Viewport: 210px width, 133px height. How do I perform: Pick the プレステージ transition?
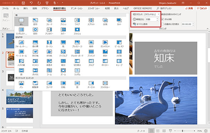tap(77, 44)
